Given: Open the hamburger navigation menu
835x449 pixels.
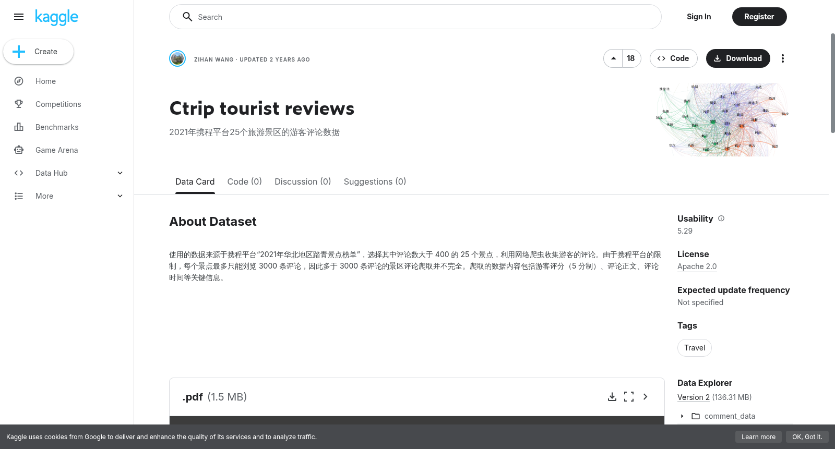Looking at the screenshot, I should 19,17.
